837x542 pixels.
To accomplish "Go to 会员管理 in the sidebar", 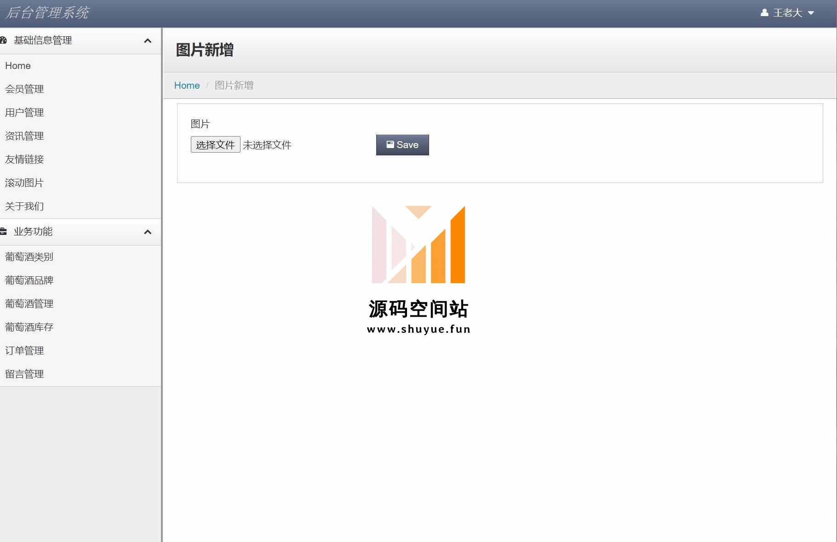I will pyautogui.click(x=24, y=89).
